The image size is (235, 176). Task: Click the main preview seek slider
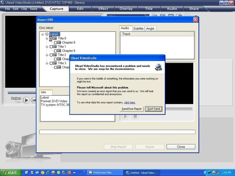pyautogui.click(x=22, y=93)
